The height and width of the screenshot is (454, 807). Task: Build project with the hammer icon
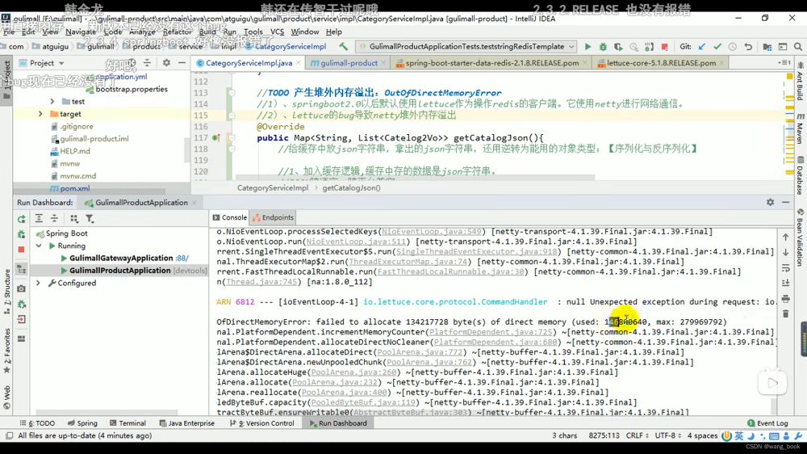click(343, 46)
